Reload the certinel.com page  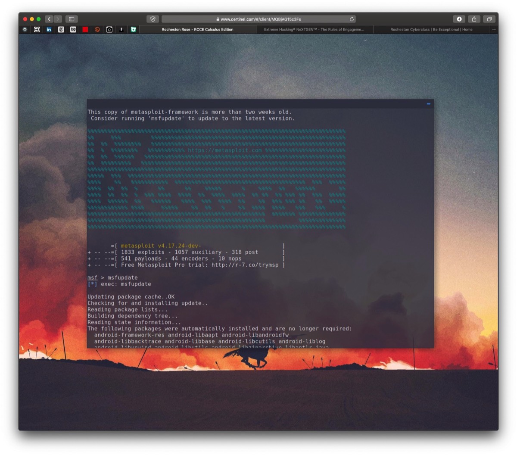pos(352,19)
